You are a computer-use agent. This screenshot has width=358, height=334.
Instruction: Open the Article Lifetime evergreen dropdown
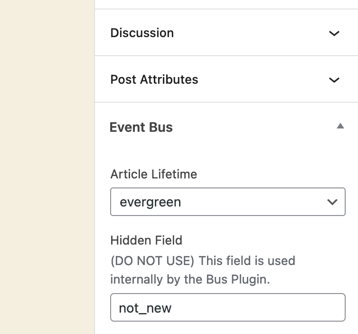coord(227,202)
